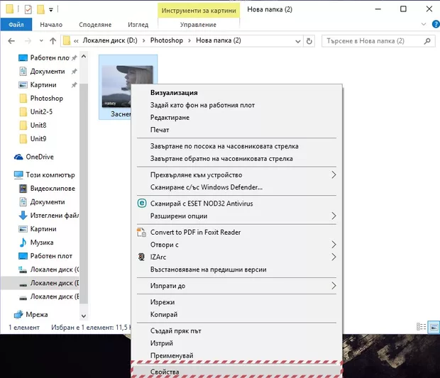Click the quick access properties checkmark icon
Image resolution: width=440 pixels, height=378 pixels.
(x=28, y=10)
